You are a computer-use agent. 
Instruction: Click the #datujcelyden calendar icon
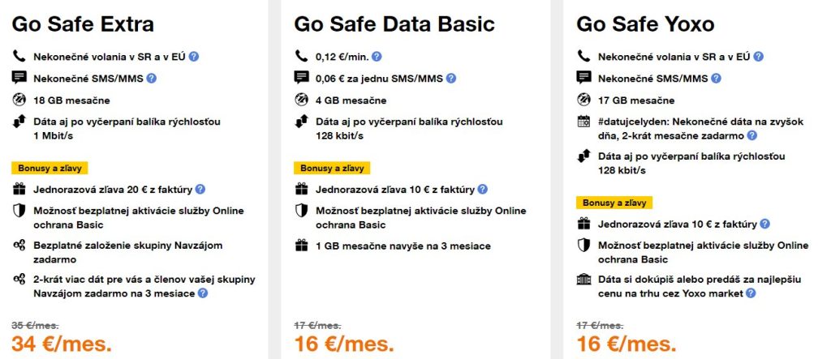(583, 122)
